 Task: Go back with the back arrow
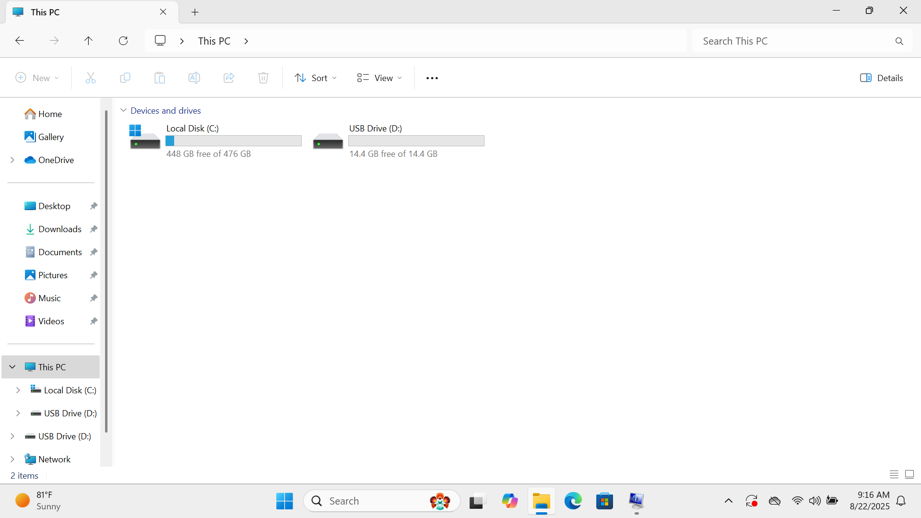tap(20, 41)
